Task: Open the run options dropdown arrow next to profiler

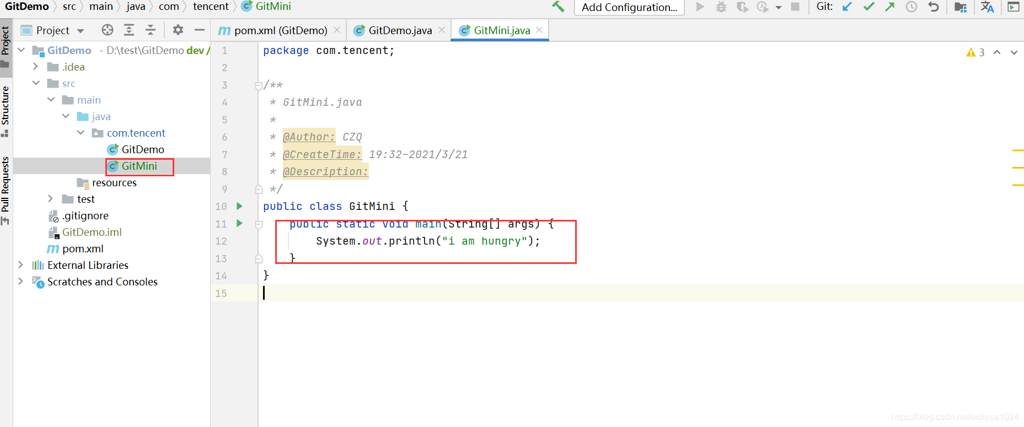Action: [779, 7]
